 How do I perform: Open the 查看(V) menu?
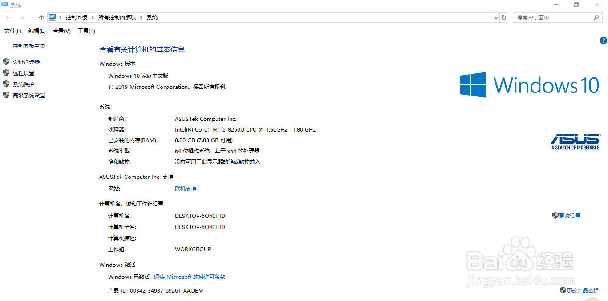click(61, 31)
